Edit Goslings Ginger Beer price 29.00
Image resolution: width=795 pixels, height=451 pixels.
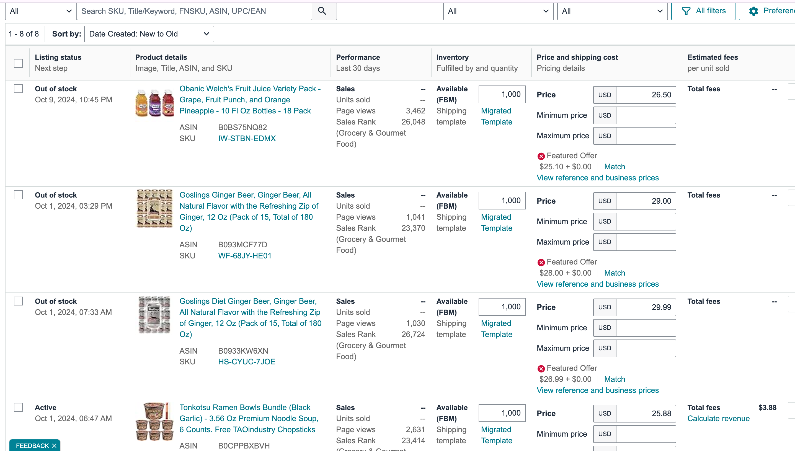coord(646,201)
